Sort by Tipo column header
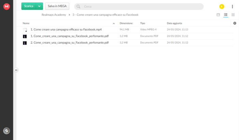 pyautogui.click(x=143, y=23)
